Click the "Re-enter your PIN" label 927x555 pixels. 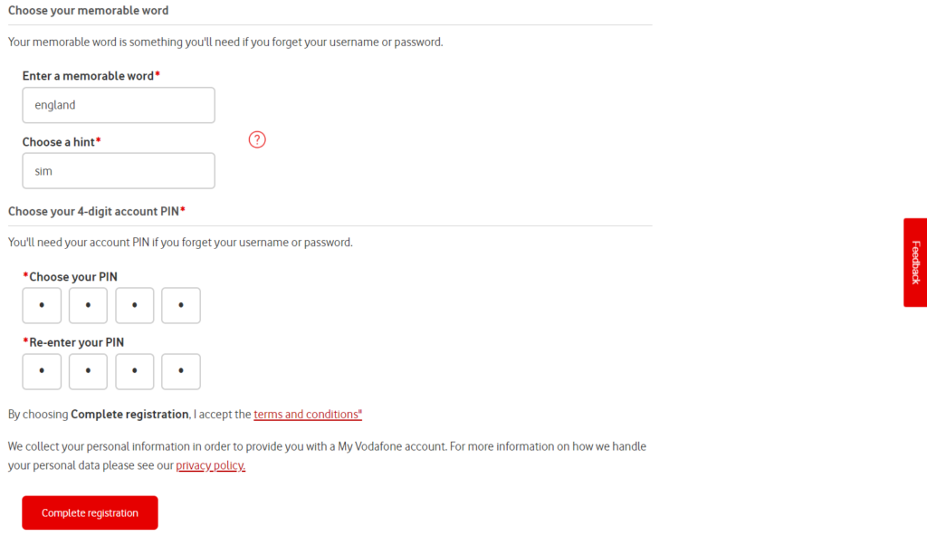(x=76, y=343)
